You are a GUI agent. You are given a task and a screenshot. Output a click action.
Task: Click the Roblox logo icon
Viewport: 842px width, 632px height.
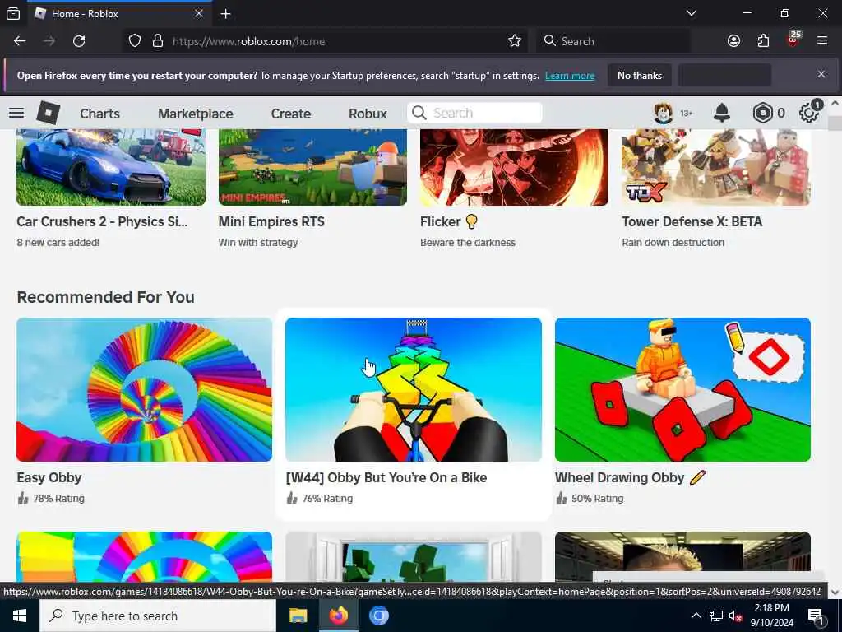coord(48,113)
